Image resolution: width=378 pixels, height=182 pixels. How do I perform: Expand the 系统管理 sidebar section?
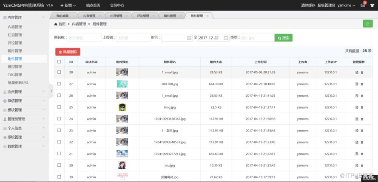coord(24,137)
